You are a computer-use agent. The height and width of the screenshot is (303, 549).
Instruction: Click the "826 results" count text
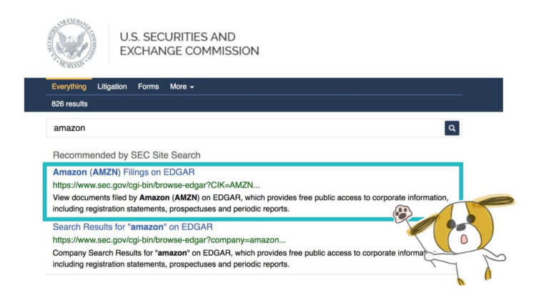70,104
